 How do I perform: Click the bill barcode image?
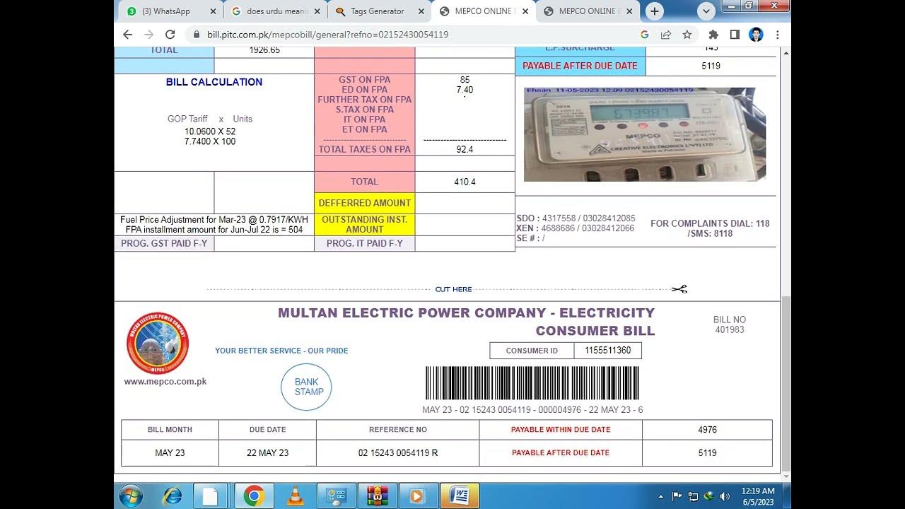click(532, 383)
